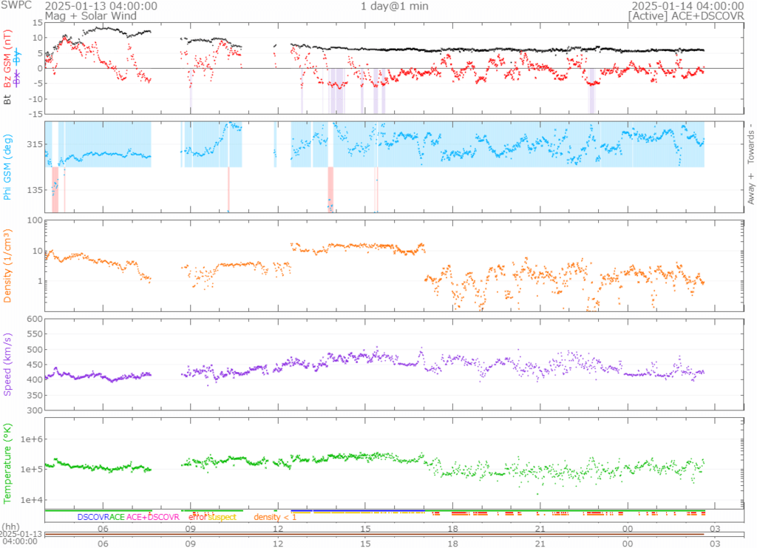Click the magenta ACE+DSCOVR legend entry
The width and height of the screenshot is (757, 548).
[x=153, y=517]
